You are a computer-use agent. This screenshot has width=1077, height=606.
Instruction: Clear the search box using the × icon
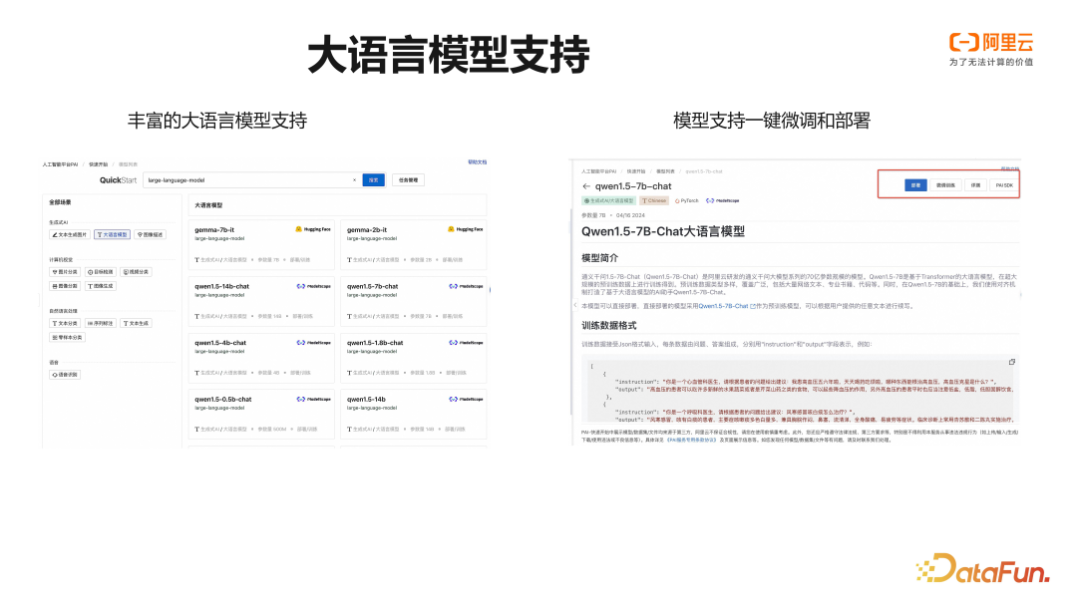(x=354, y=179)
